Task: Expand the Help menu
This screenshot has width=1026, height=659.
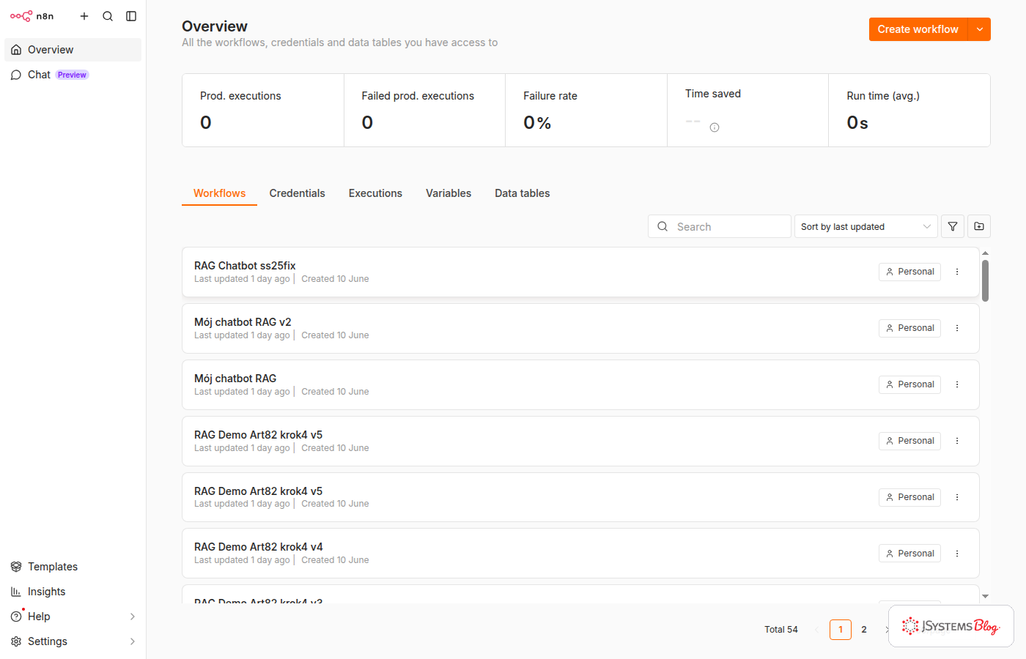Action: click(73, 617)
